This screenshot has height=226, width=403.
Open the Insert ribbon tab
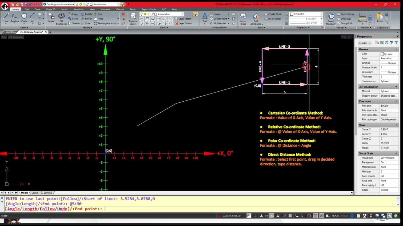(x=64, y=9)
